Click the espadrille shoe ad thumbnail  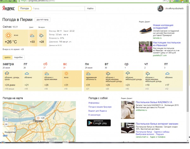145,30
